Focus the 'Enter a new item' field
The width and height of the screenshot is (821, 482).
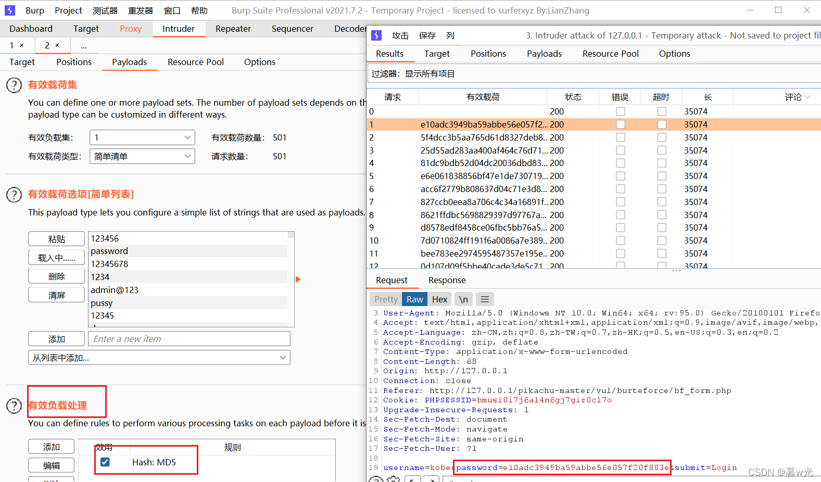pyautogui.click(x=189, y=339)
